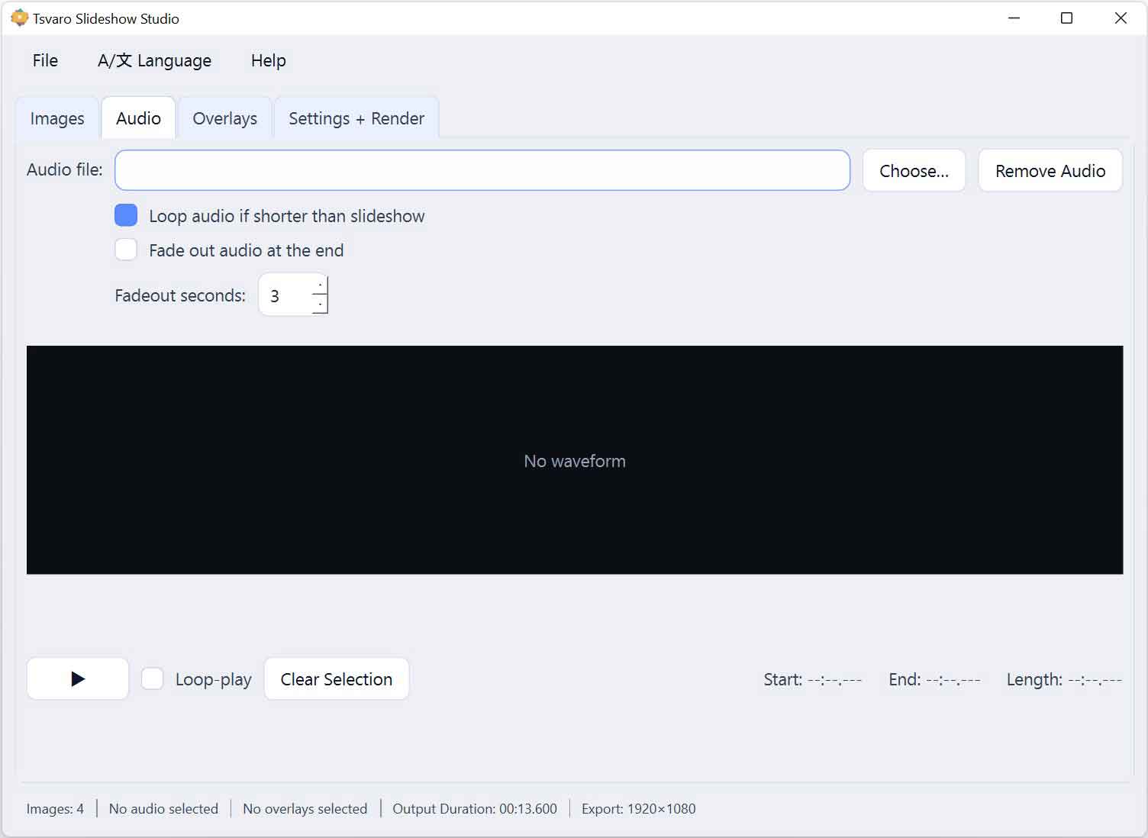Enable 'Fade out audio at the end'

[x=126, y=249]
